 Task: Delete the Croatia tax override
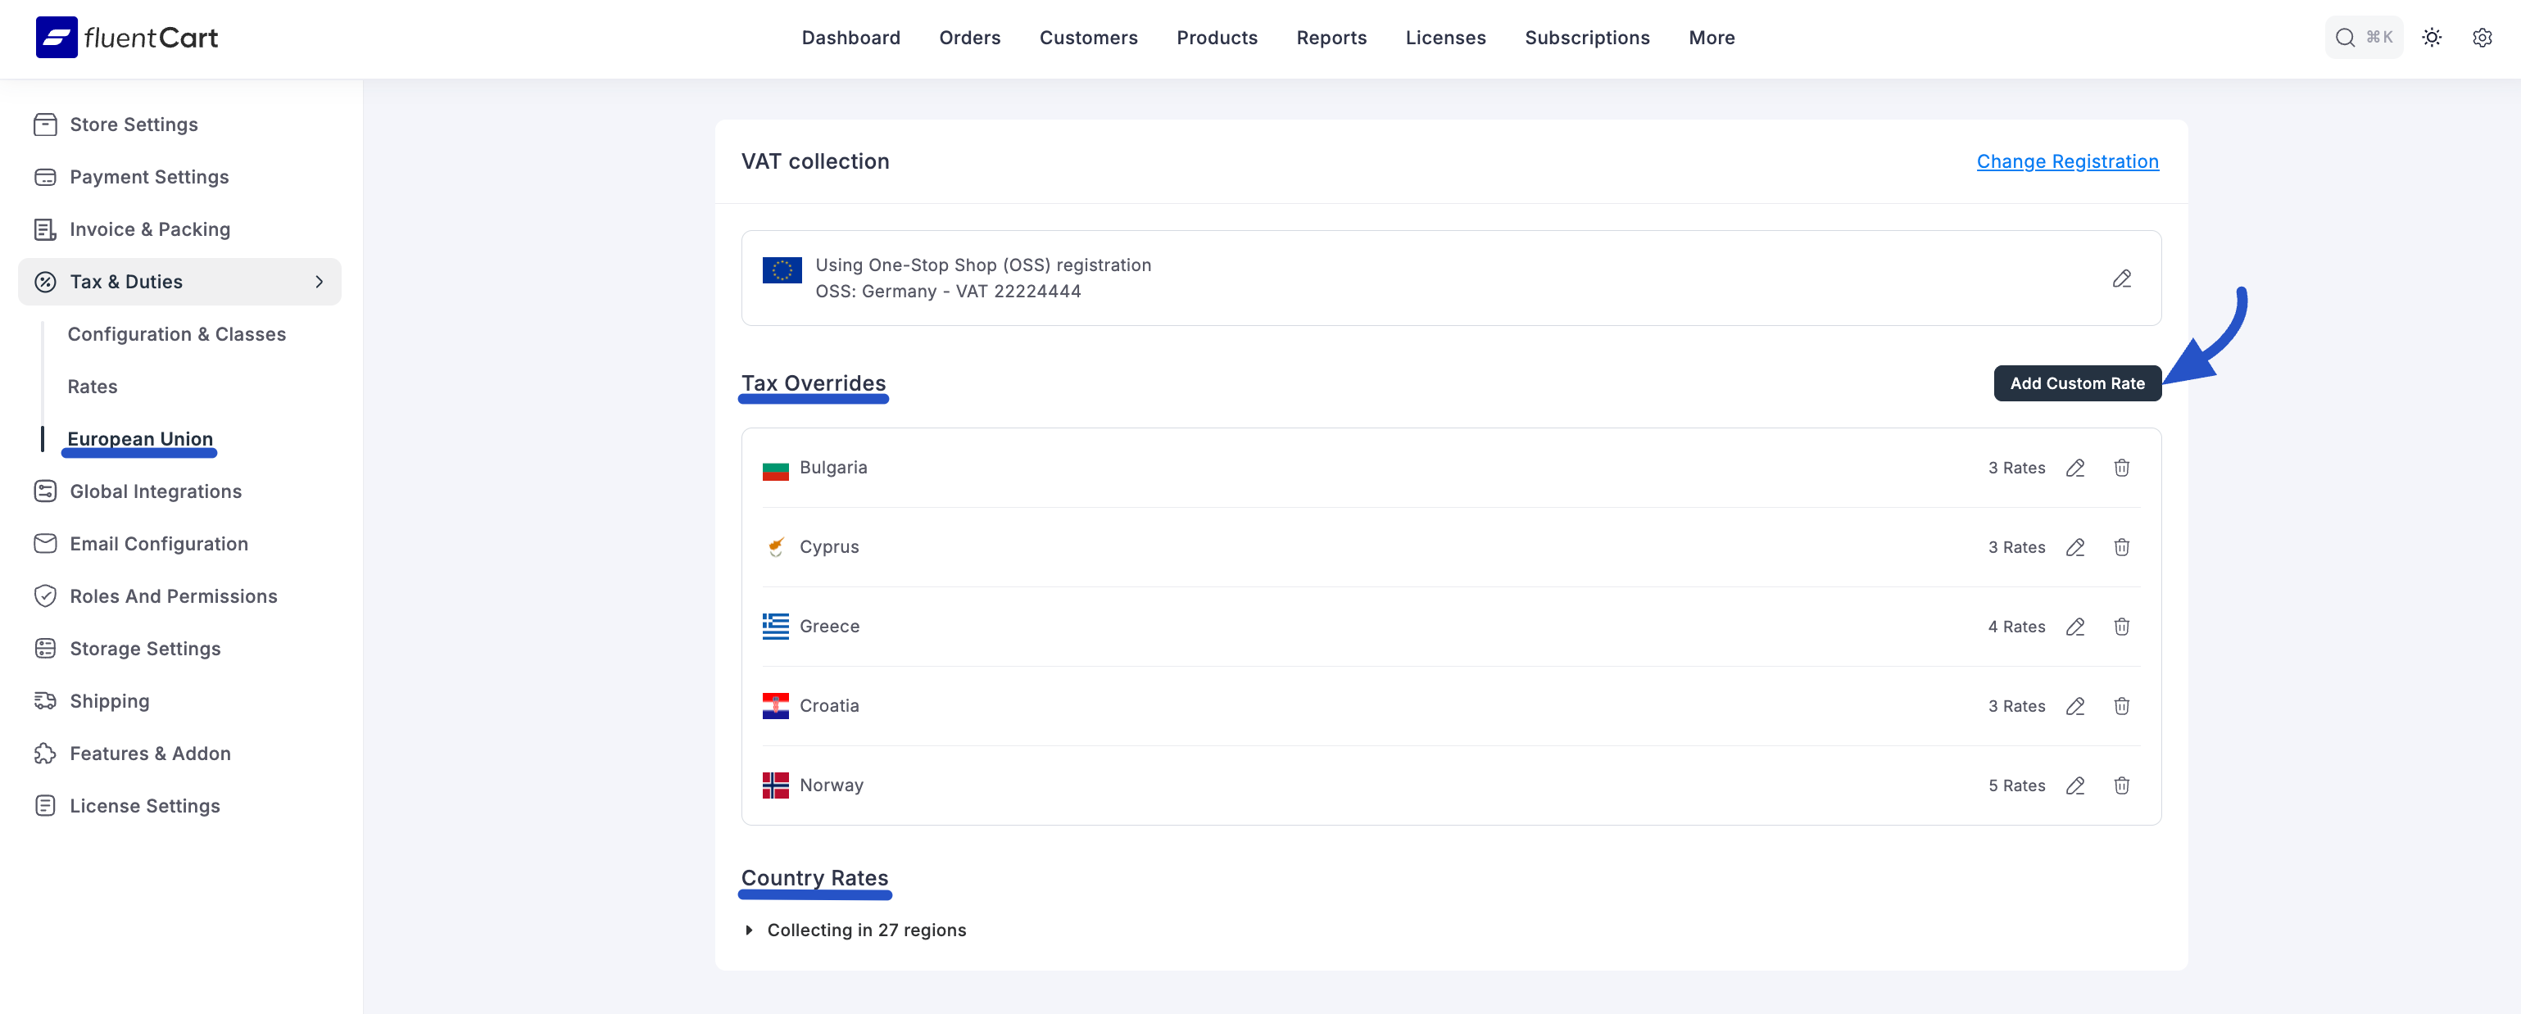click(x=2120, y=706)
